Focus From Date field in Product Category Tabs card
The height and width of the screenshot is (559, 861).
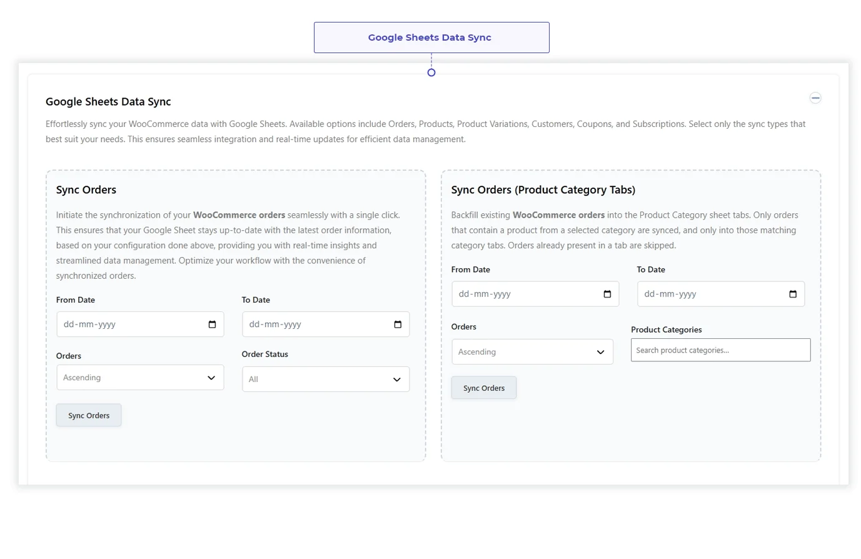pyautogui.click(x=535, y=294)
